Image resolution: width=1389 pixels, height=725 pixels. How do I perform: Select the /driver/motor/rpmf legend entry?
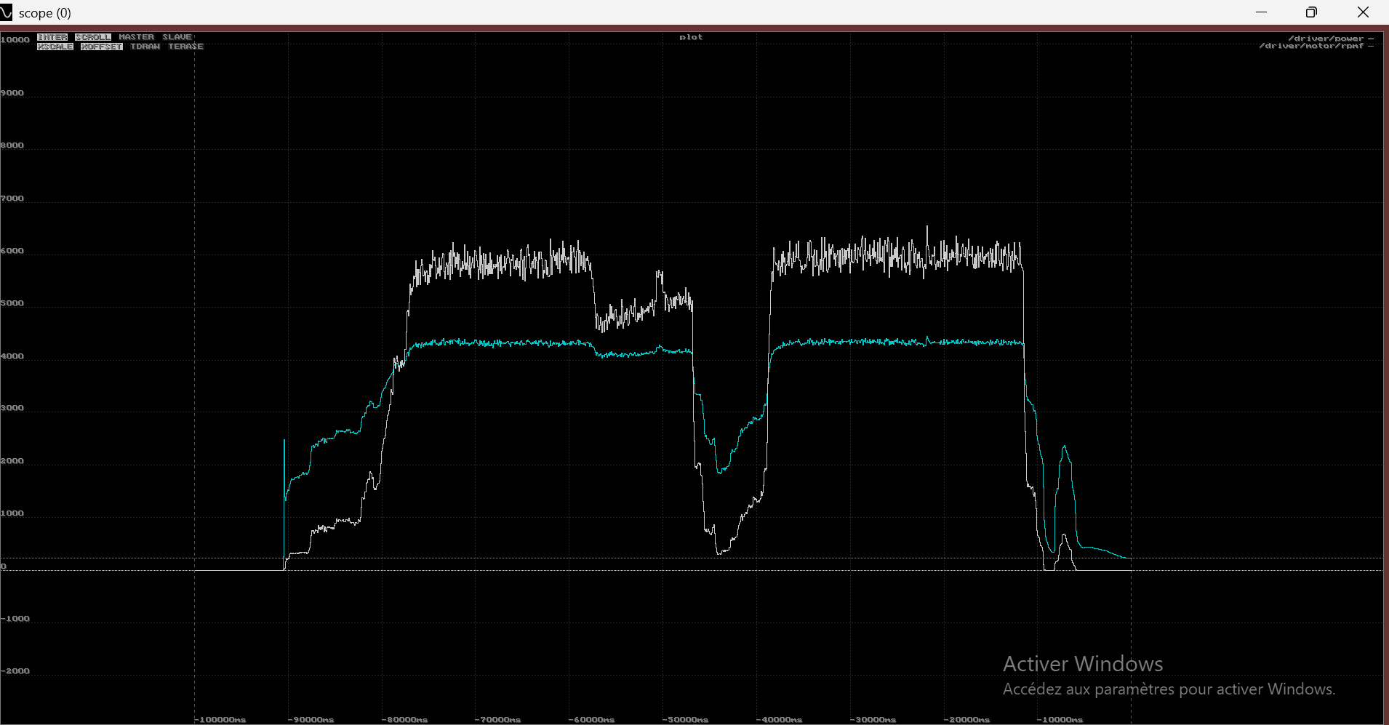point(1310,46)
